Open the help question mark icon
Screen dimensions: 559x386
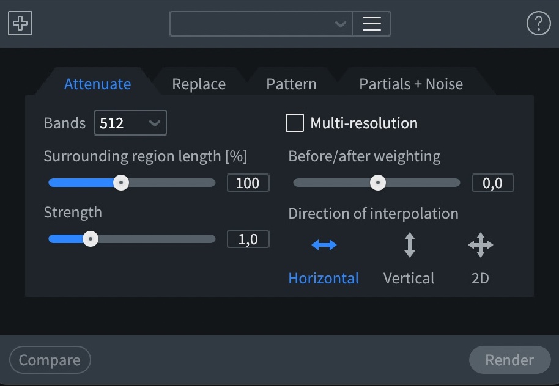538,23
